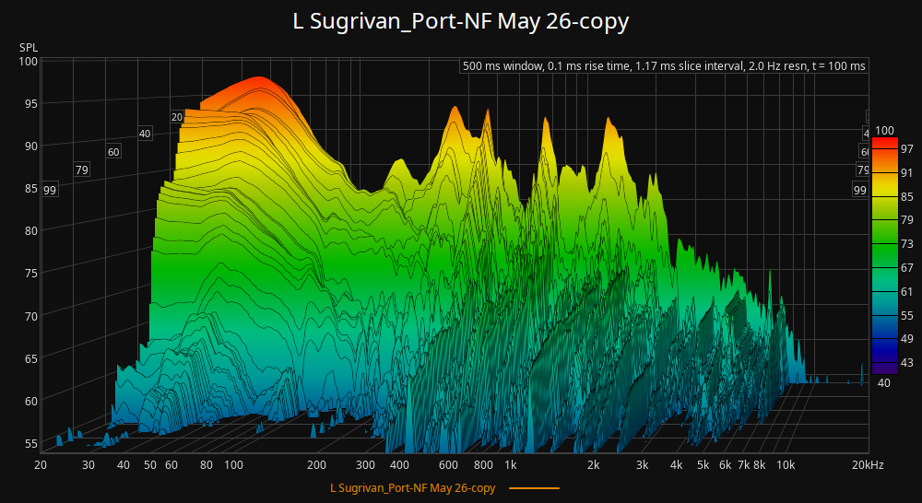
Task: Click the yellow waterfall peak near 600 Hz
Action: coord(454,112)
